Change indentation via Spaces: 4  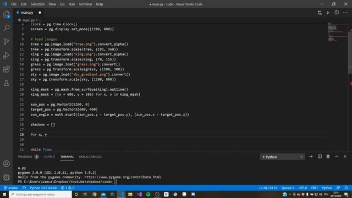coord(288,188)
